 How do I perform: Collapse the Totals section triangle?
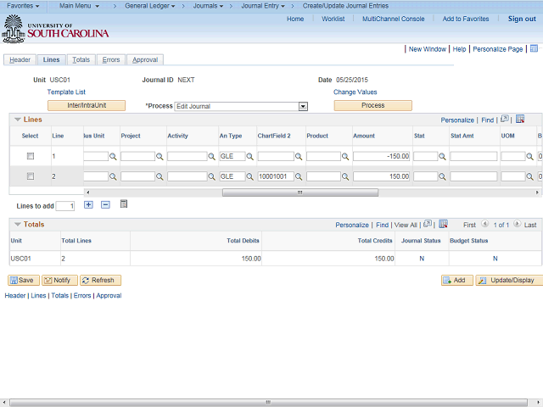[x=18, y=224]
